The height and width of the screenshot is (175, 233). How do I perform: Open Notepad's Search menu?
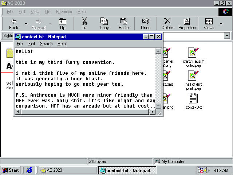[x=46, y=44]
